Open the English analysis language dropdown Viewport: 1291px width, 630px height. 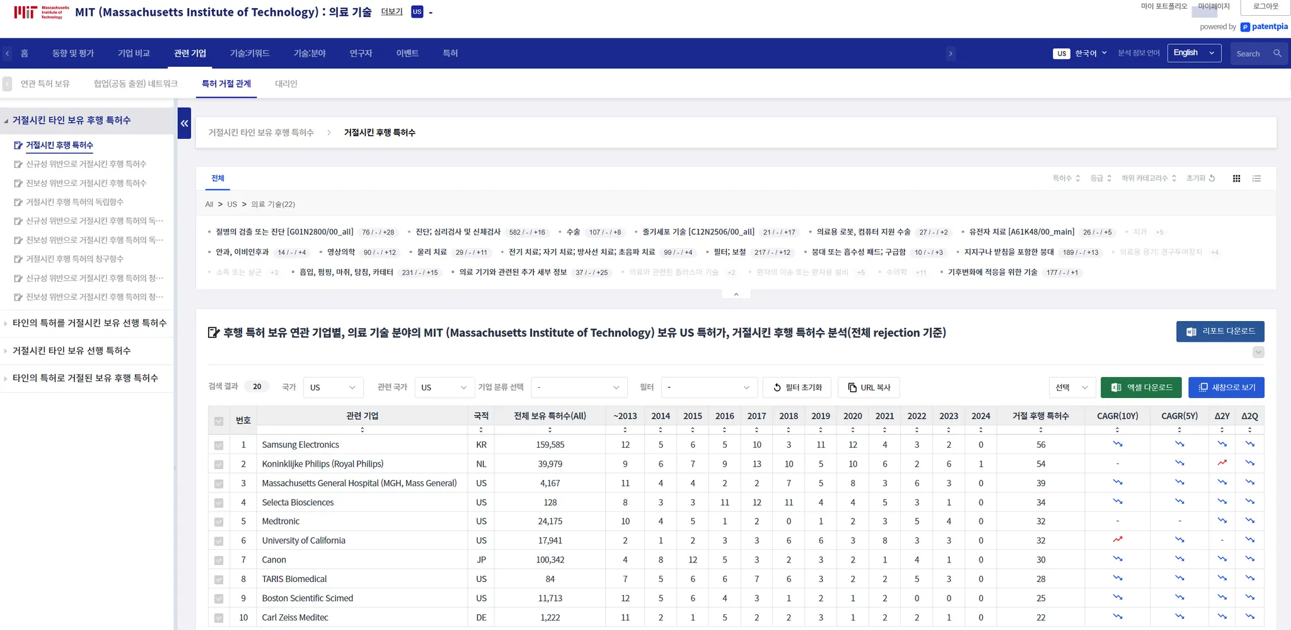click(x=1194, y=53)
